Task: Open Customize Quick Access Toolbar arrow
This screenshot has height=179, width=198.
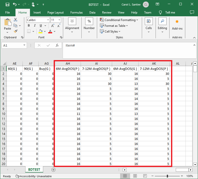Action: coord(43,5)
